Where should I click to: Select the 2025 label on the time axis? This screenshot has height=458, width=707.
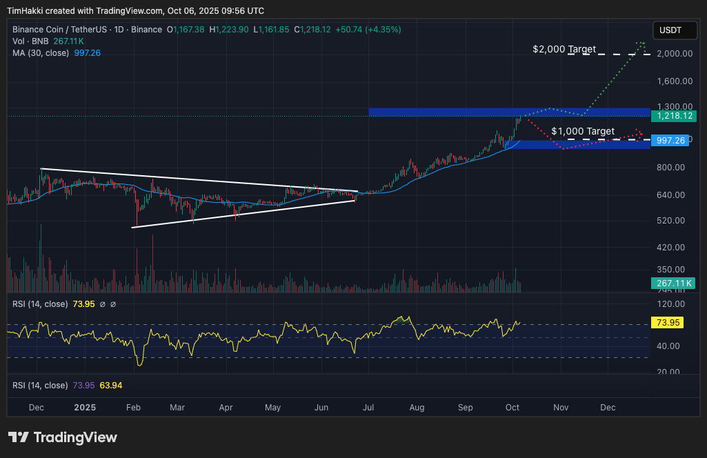[84, 408]
